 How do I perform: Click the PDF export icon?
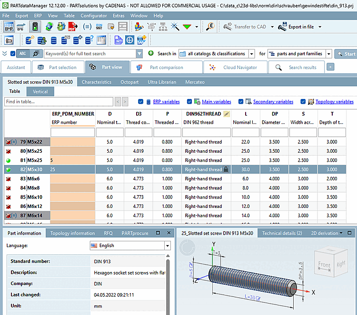coord(73,27)
